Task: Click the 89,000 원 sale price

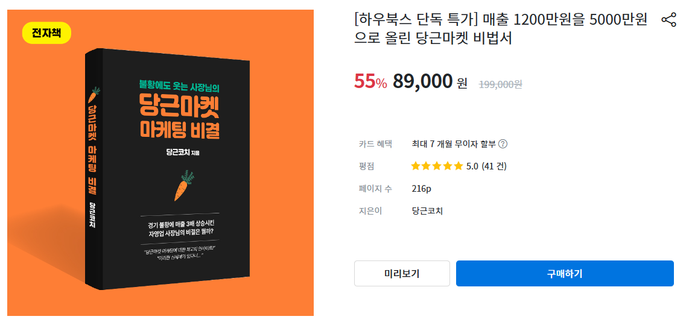Action: [430, 81]
